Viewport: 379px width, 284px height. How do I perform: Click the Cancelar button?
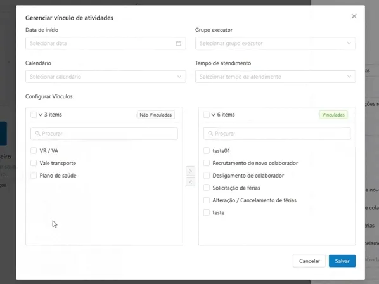(309, 261)
